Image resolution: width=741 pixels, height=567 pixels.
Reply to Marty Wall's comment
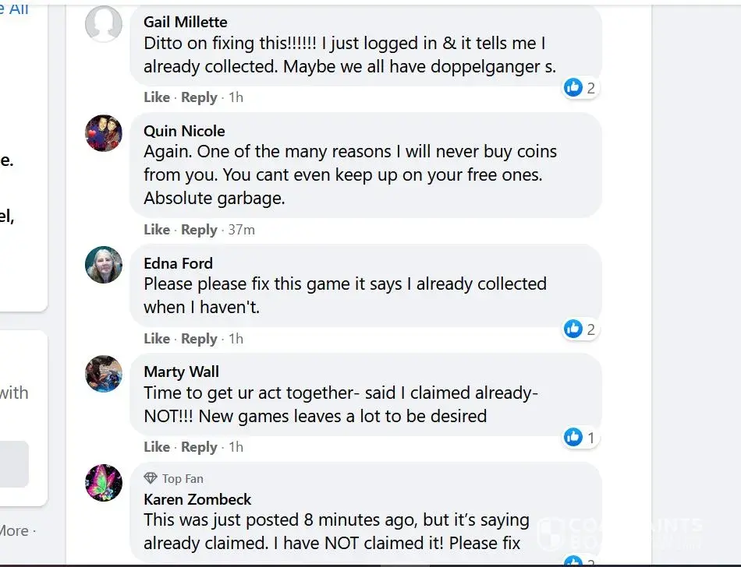click(x=199, y=447)
